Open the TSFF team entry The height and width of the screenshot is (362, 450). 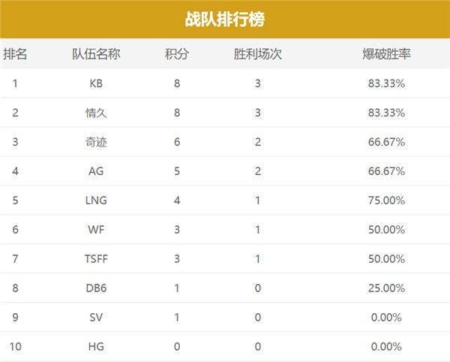pos(96,259)
